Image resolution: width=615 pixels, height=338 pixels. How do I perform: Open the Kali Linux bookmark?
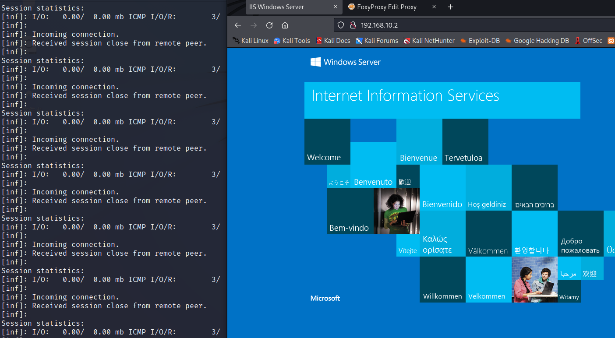click(251, 41)
